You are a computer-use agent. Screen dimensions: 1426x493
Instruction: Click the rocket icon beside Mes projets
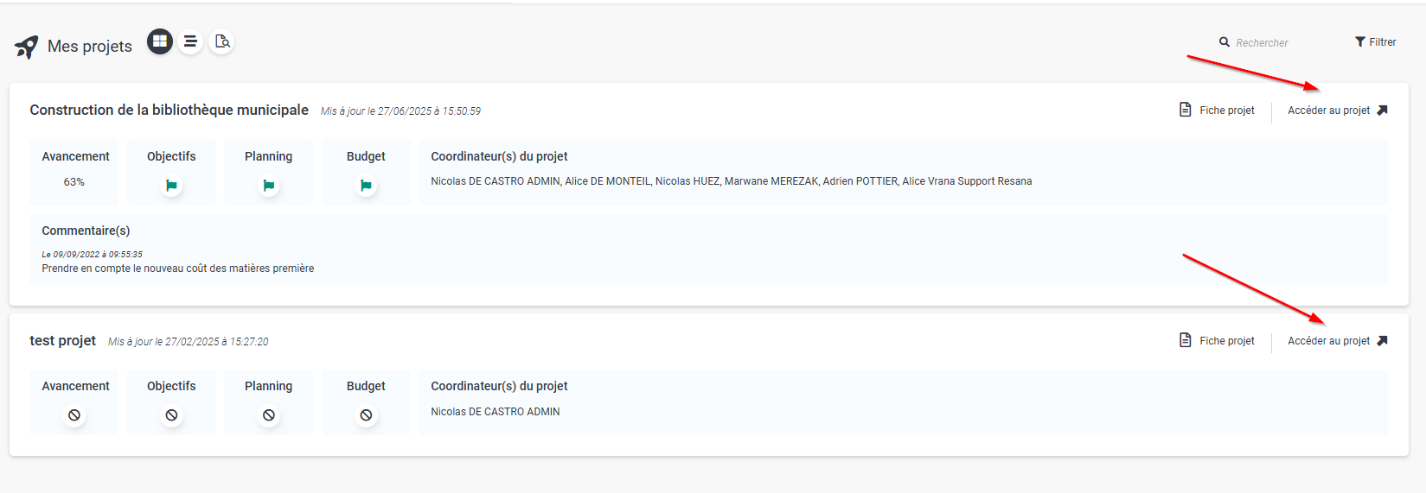click(27, 47)
